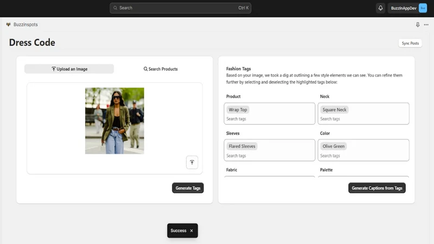Switch to the Search Products tab
The height and width of the screenshot is (244, 434).
coord(161,69)
